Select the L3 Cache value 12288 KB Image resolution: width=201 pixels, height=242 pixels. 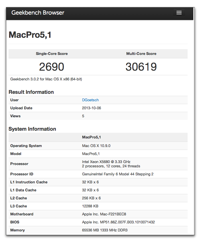[90, 206]
